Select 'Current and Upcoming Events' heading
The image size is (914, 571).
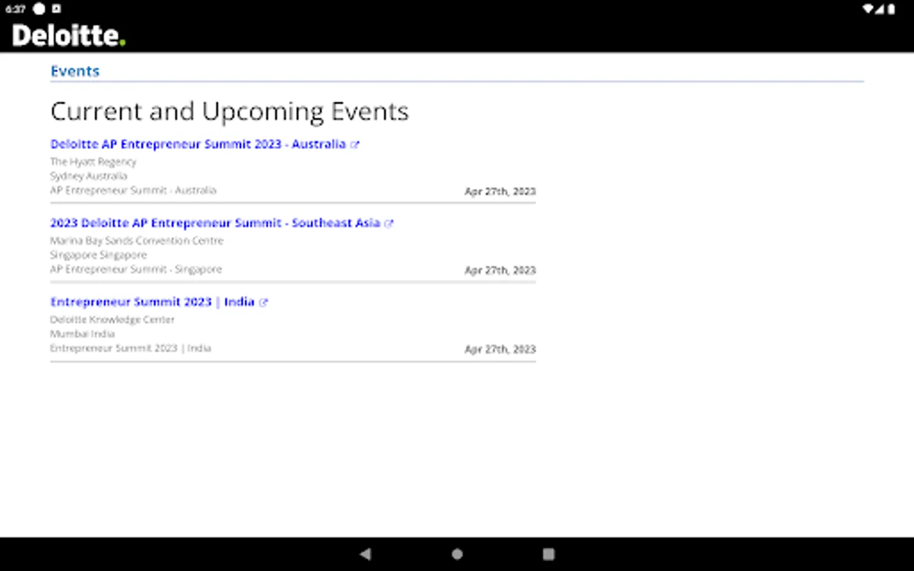pos(230,112)
